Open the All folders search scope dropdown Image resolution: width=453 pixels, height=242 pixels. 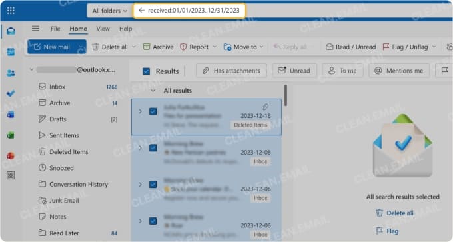[109, 11]
